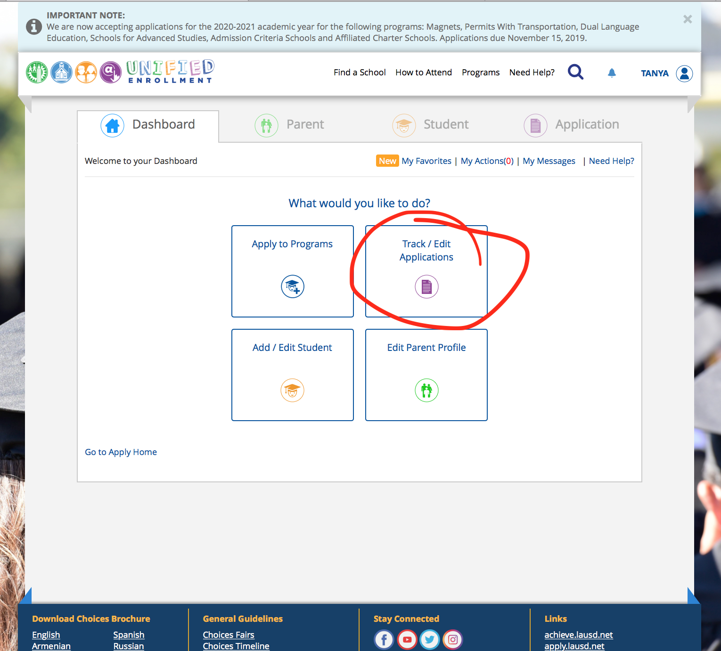
Task: Click the user profile avatar icon
Action: click(684, 73)
